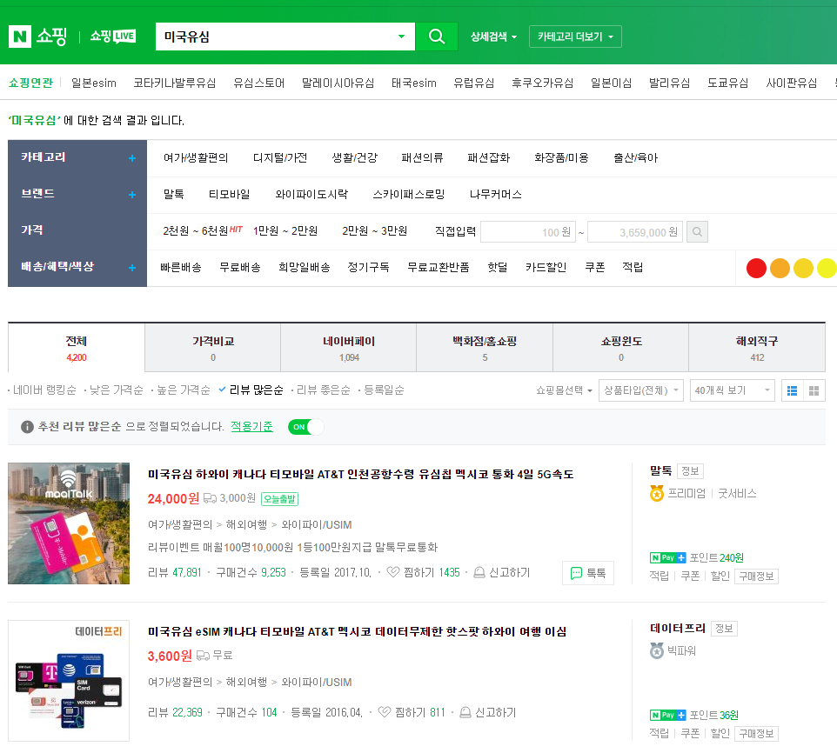Open 상품타입(전체) dropdown

point(641,390)
